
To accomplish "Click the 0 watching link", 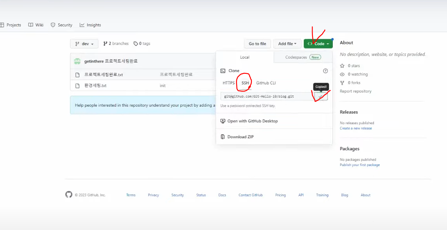I will point(354,74).
